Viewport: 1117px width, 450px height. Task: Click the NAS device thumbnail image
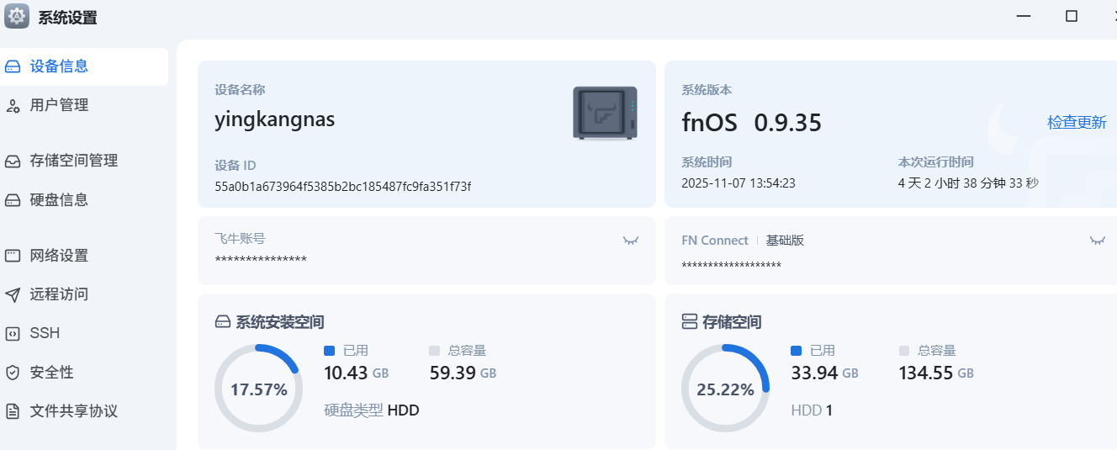(605, 113)
